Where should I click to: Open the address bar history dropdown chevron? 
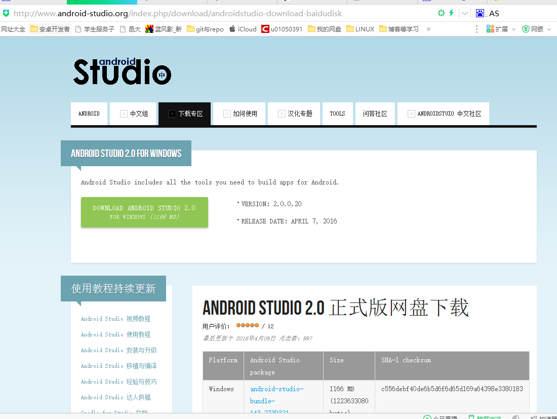coord(465,14)
